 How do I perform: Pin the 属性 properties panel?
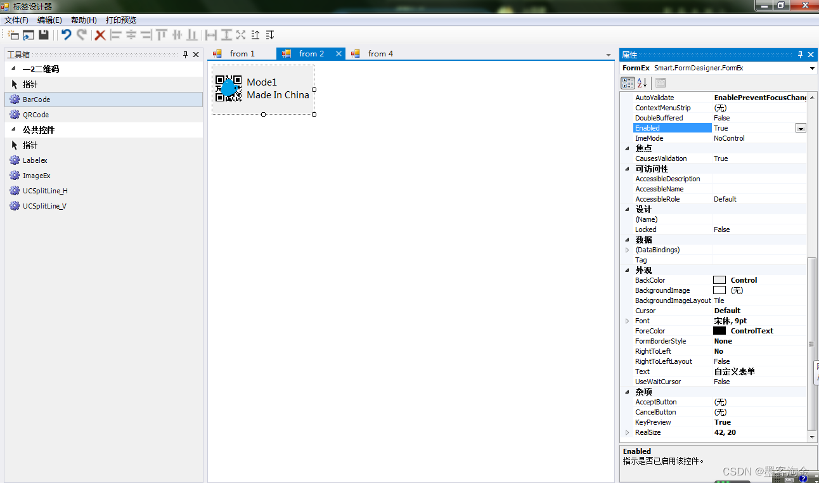coord(800,55)
